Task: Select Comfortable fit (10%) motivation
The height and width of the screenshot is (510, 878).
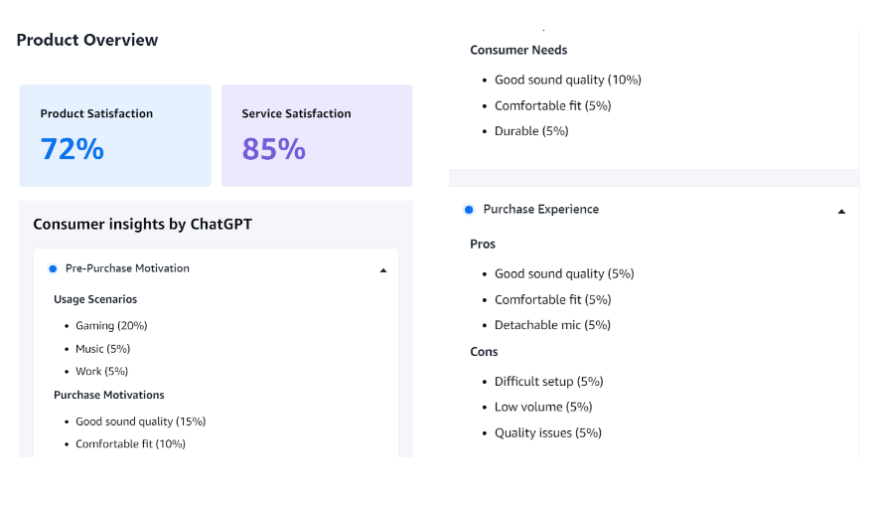Action: point(130,444)
